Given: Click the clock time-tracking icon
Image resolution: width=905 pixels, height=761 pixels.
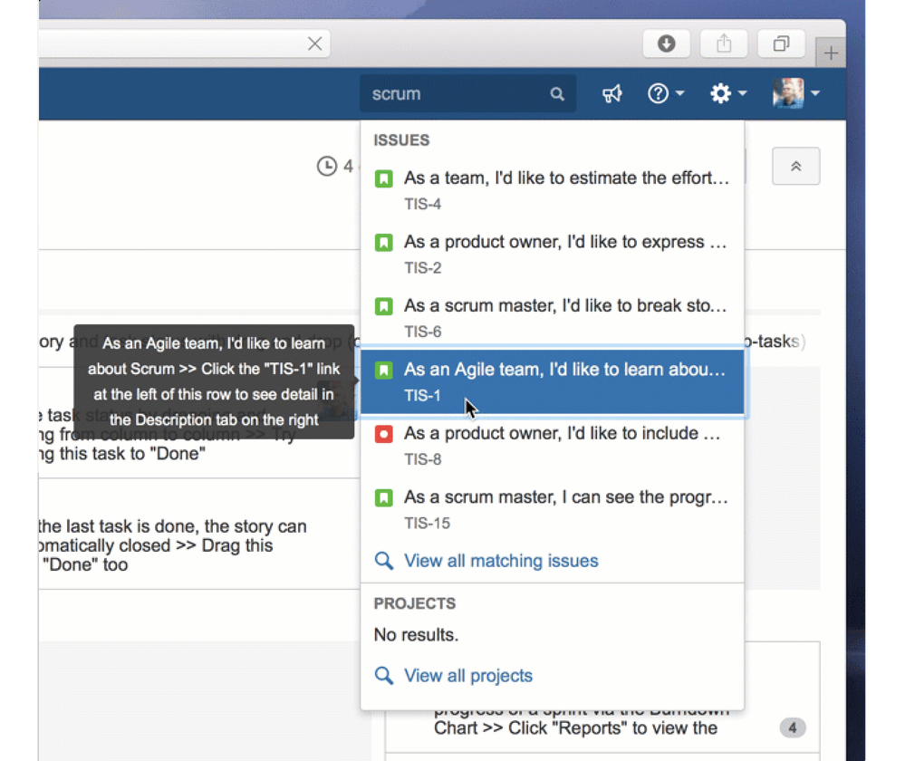Looking at the screenshot, I should 327,167.
